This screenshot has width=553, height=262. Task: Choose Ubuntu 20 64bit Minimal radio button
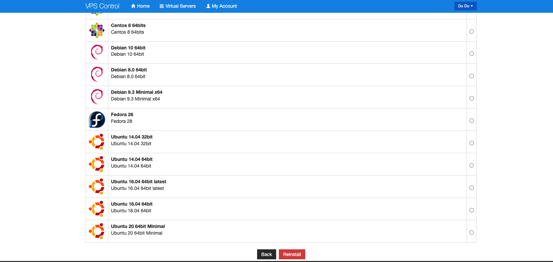coord(471,232)
